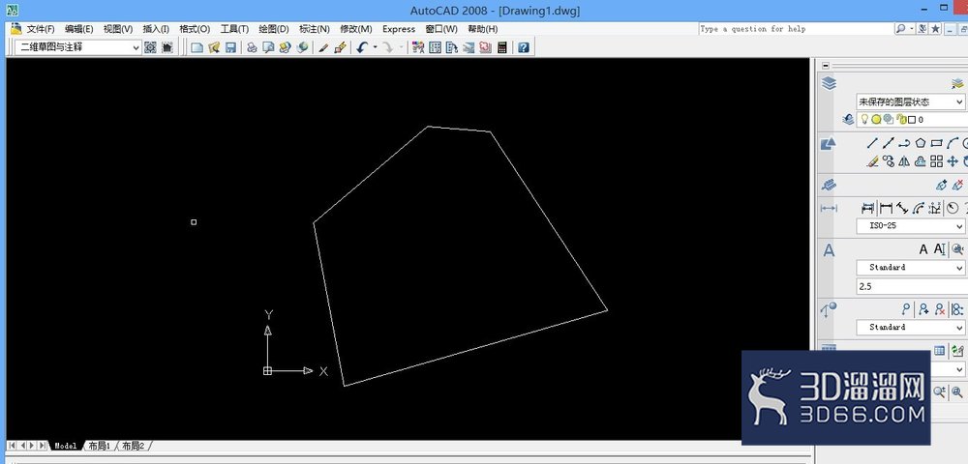The height and width of the screenshot is (464, 968).
Task: Click the Save floppy disk icon
Action: 230,47
